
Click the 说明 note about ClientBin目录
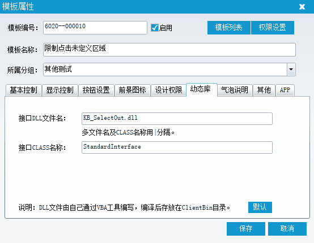(124, 207)
